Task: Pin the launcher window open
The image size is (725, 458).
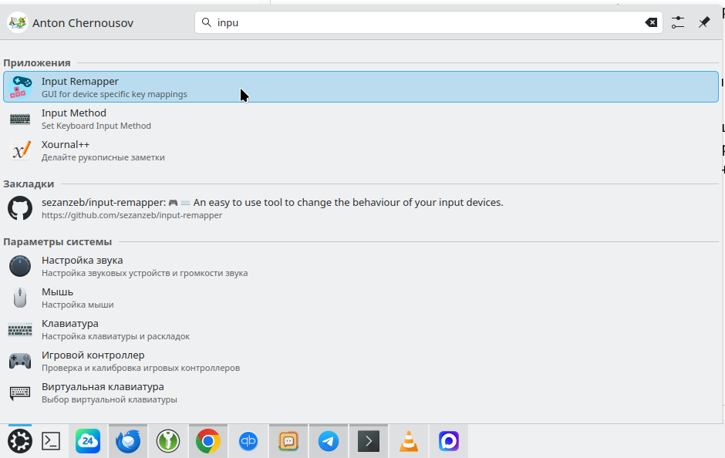Action: pos(703,22)
